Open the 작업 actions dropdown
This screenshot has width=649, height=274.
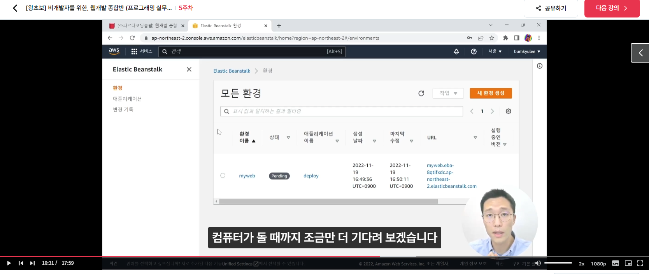point(448,93)
